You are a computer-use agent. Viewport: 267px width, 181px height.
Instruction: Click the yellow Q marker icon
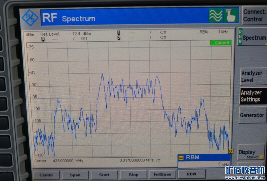pos(231,151)
